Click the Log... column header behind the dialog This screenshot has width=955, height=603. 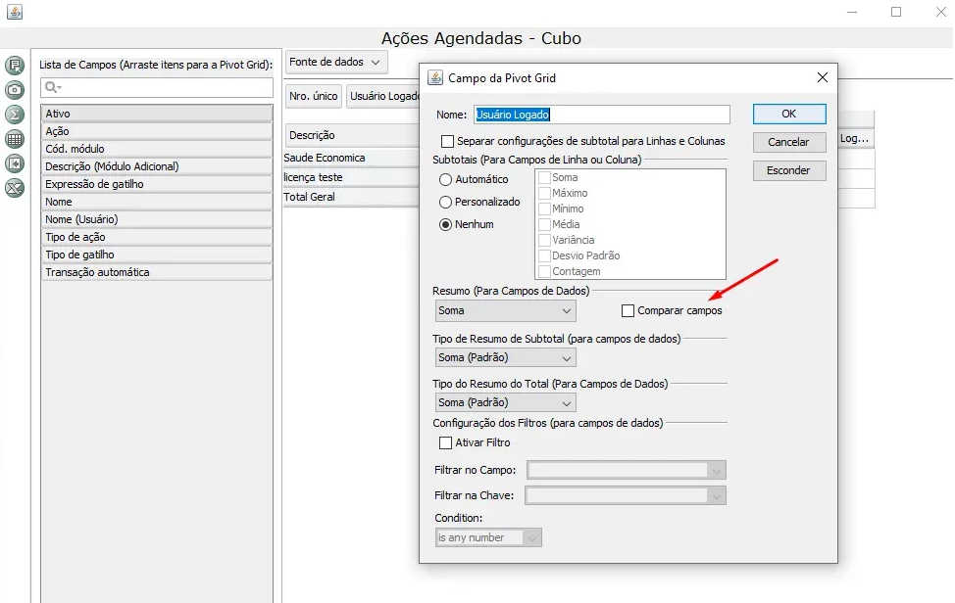tap(856, 138)
